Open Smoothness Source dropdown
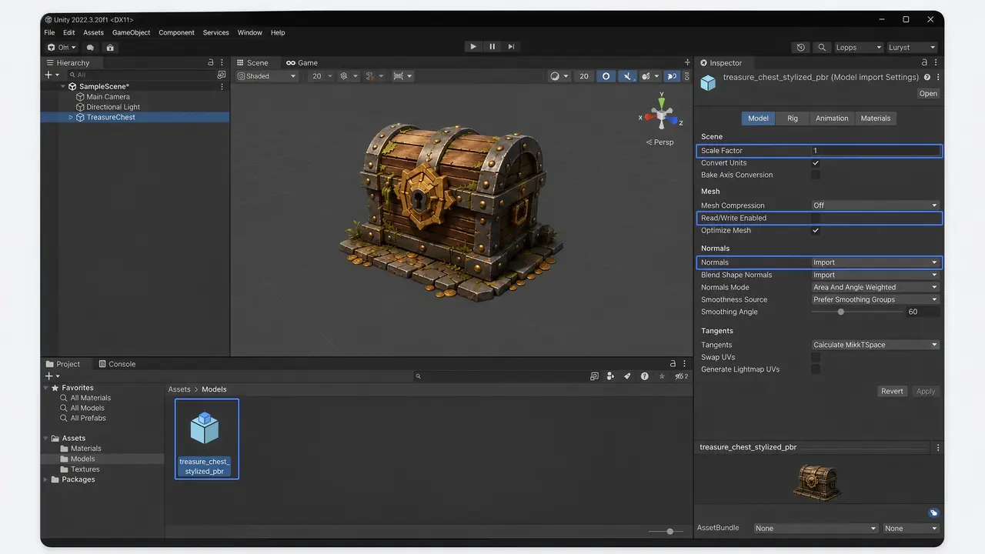This screenshot has width=985, height=554. click(876, 299)
